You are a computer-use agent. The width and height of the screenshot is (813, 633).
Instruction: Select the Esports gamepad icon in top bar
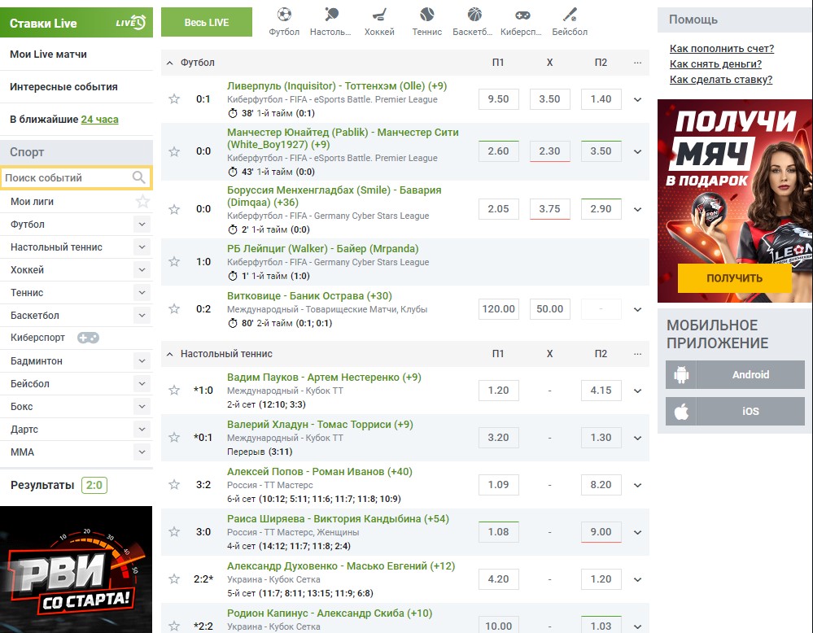click(522, 15)
